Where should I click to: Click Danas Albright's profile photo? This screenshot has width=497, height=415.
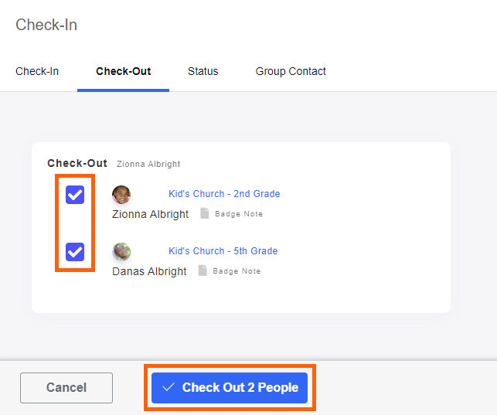pyautogui.click(x=121, y=252)
